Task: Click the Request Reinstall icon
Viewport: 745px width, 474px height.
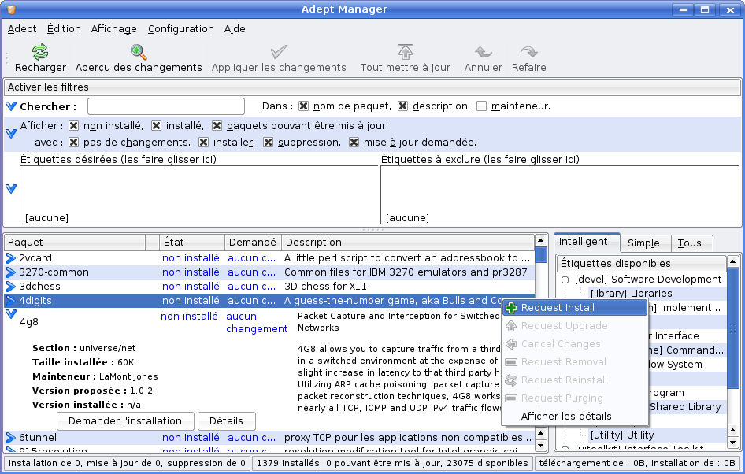Action: pyautogui.click(x=511, y=380)
